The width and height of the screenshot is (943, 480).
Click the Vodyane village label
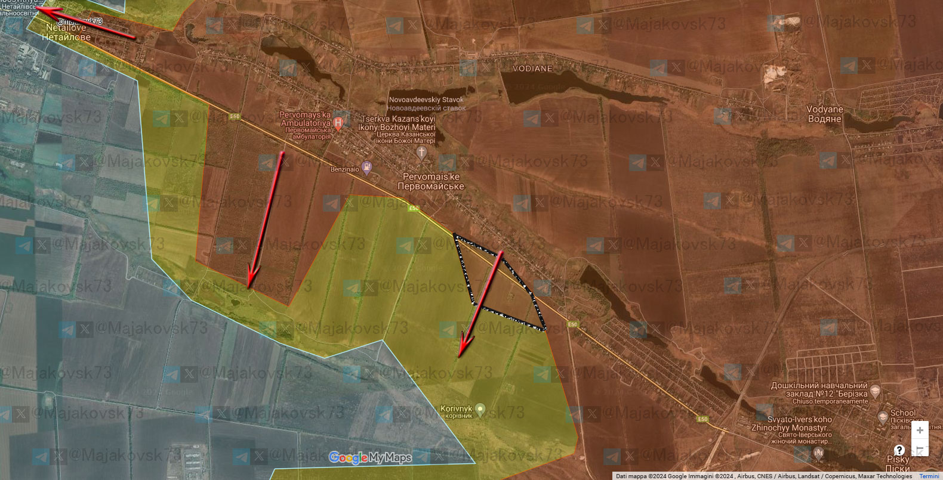(824, 114)
